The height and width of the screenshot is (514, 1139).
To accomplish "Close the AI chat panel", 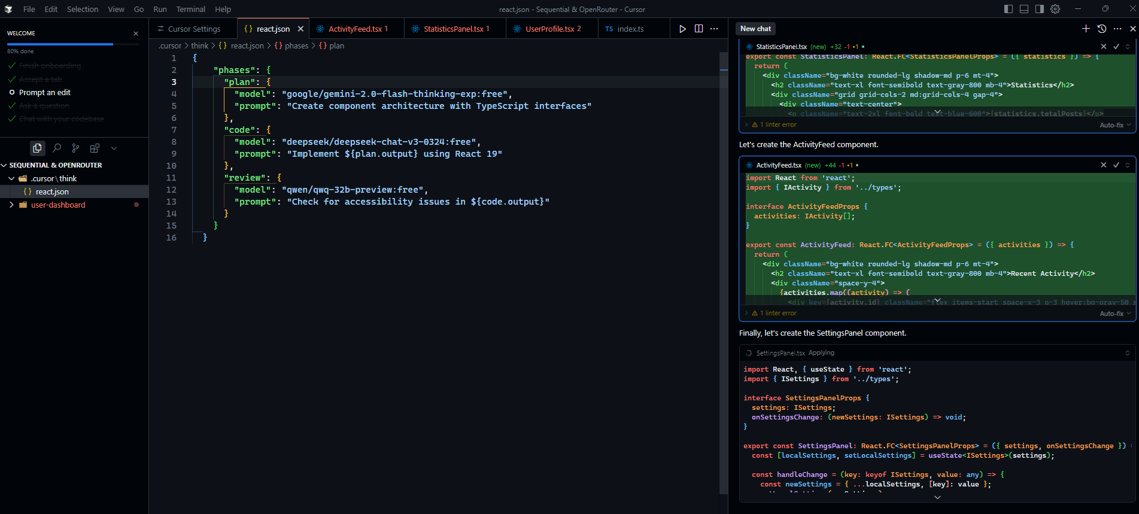I will [x=1133, y=29].
